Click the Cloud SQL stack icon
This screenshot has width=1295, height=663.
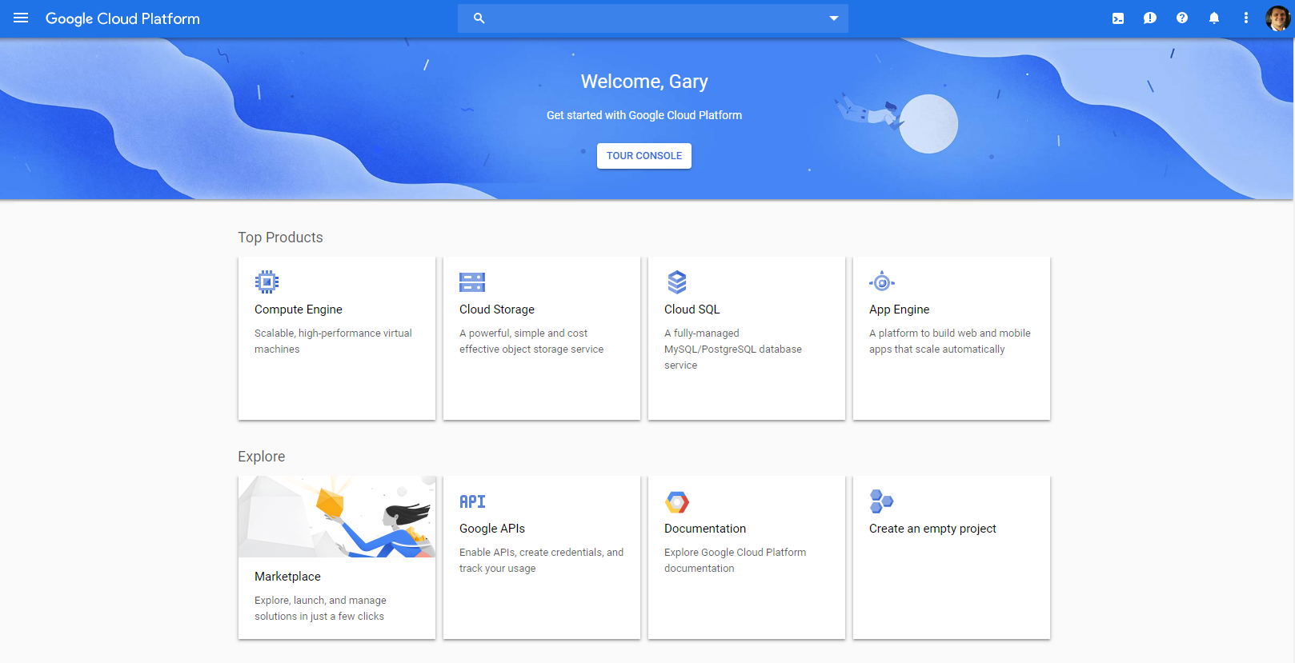click(x=677, y=282)
